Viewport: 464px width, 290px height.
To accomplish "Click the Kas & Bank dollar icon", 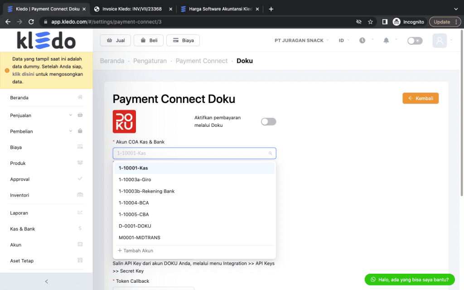I will coord(80,228).
